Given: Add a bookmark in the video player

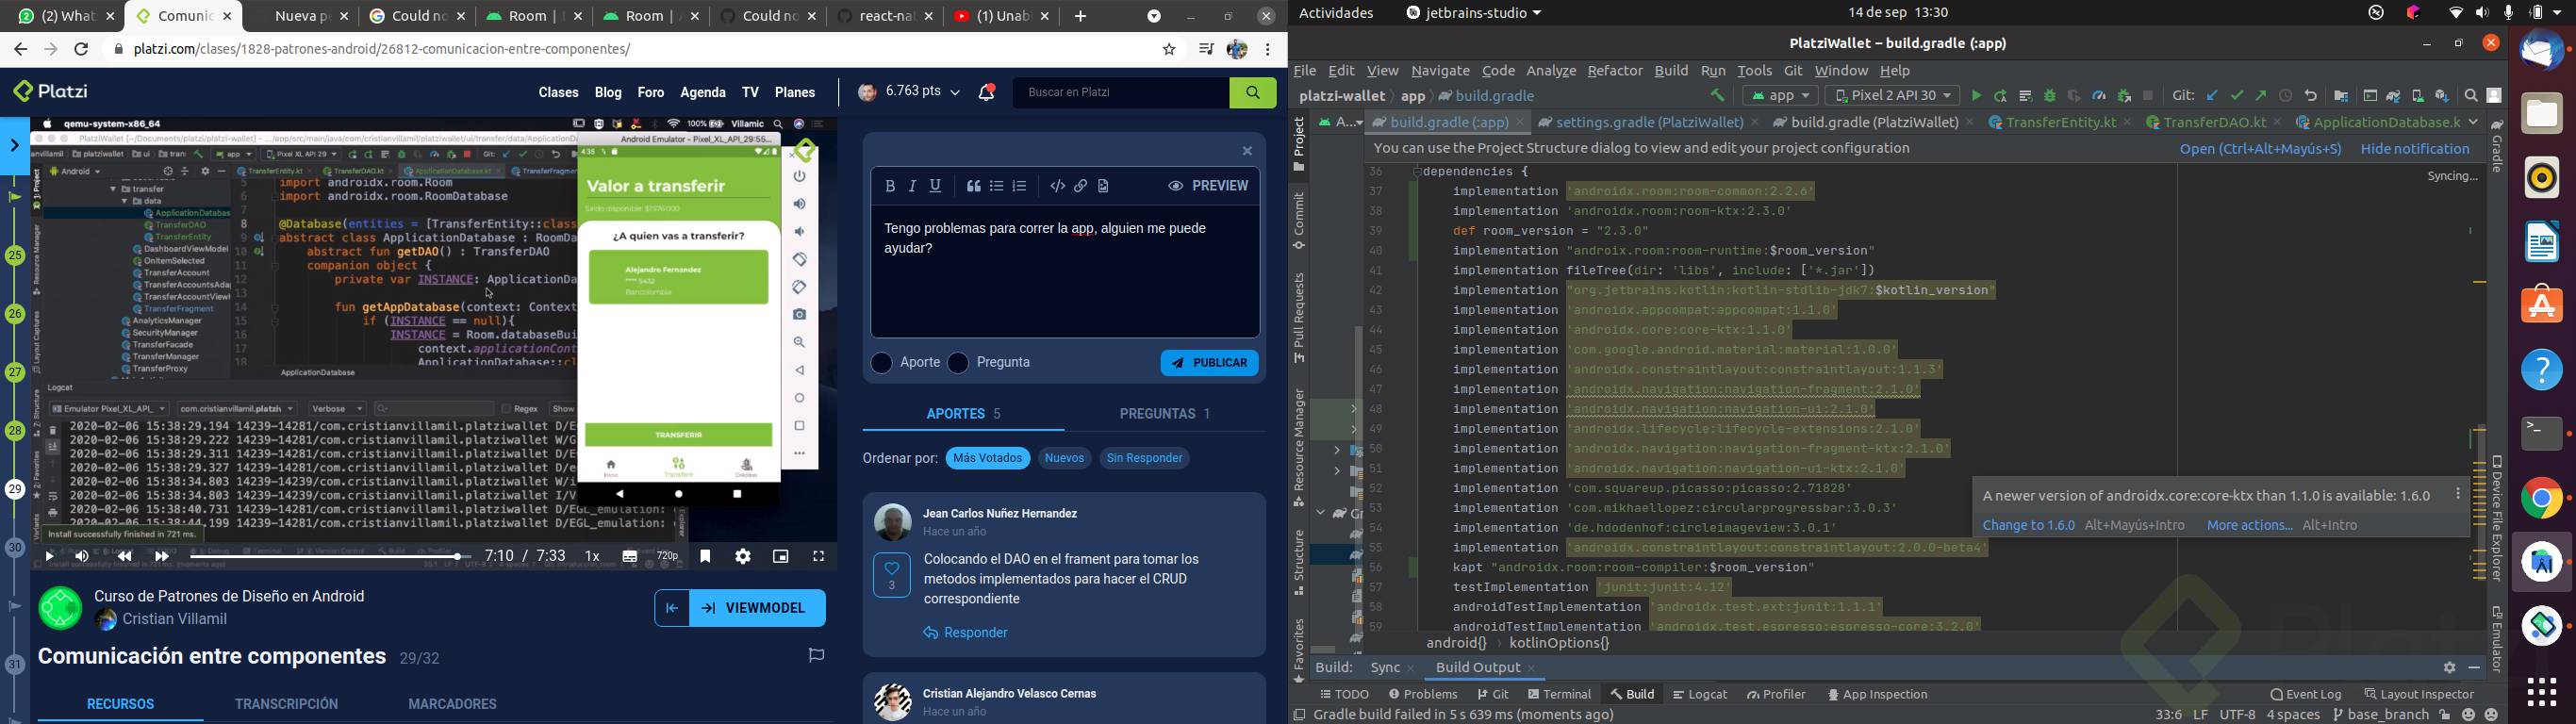Looking at the screenshot, I should 706,557.
